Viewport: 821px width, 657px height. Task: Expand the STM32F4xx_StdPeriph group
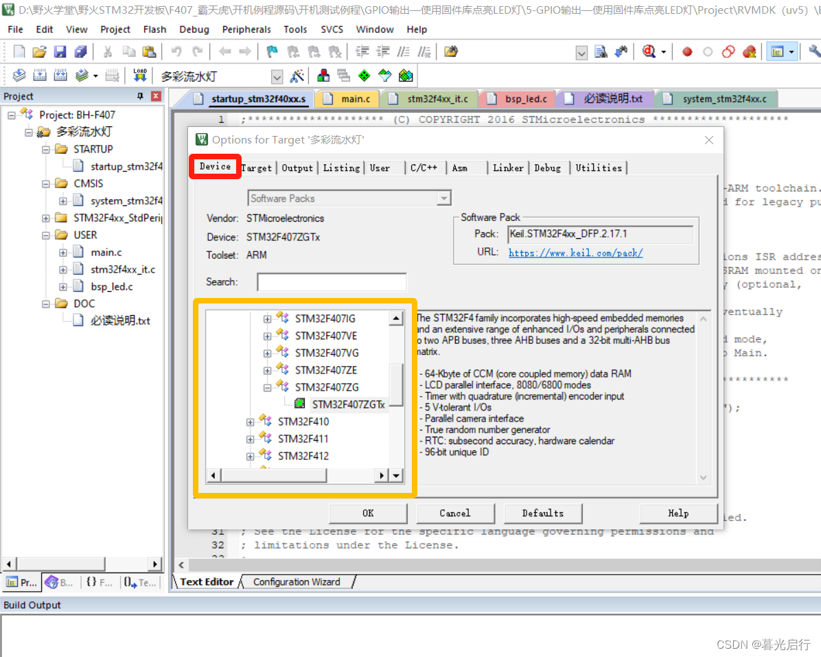pyautogui.click(x=45, y=218)
